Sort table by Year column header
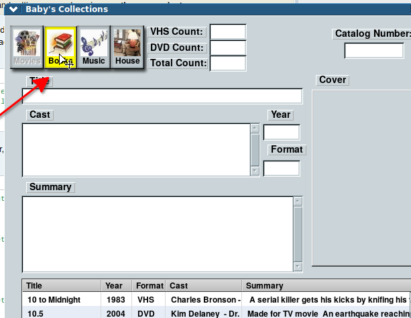411x318 pixels. click(115, 286)
